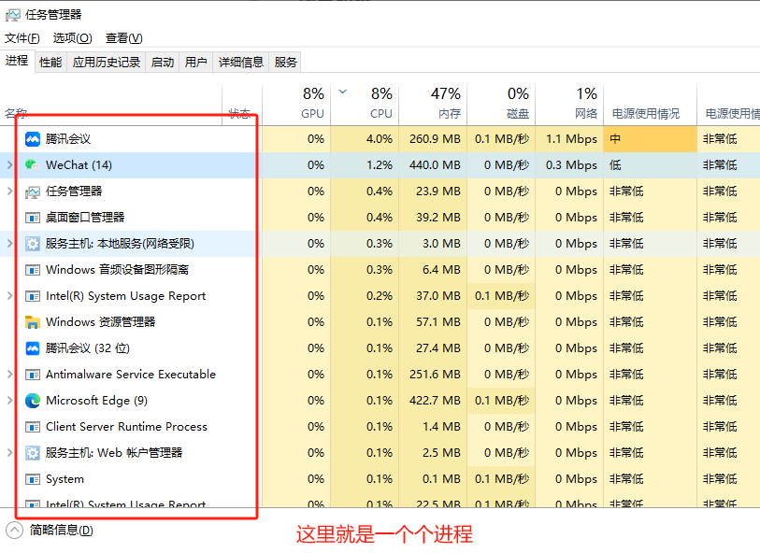Click the gear icon for 服务主机: Web 帐户管理器
Viewport: 760px width, 553px height.
[33, 453]
